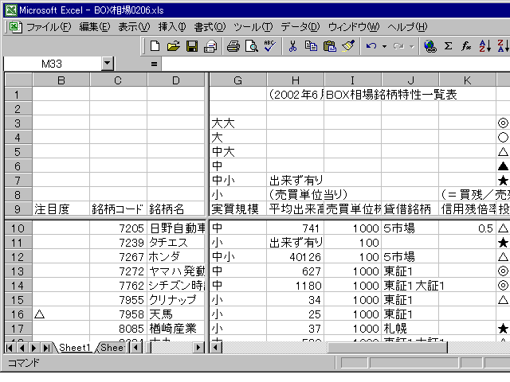
Task: Click the cell containing 日野自動車
Action: coord(175,228)
